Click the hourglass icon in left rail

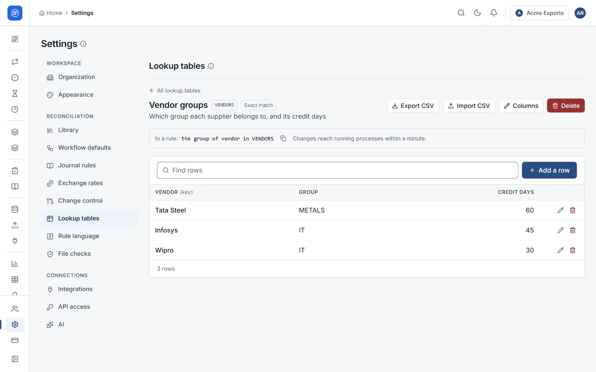tap(15, 94)
